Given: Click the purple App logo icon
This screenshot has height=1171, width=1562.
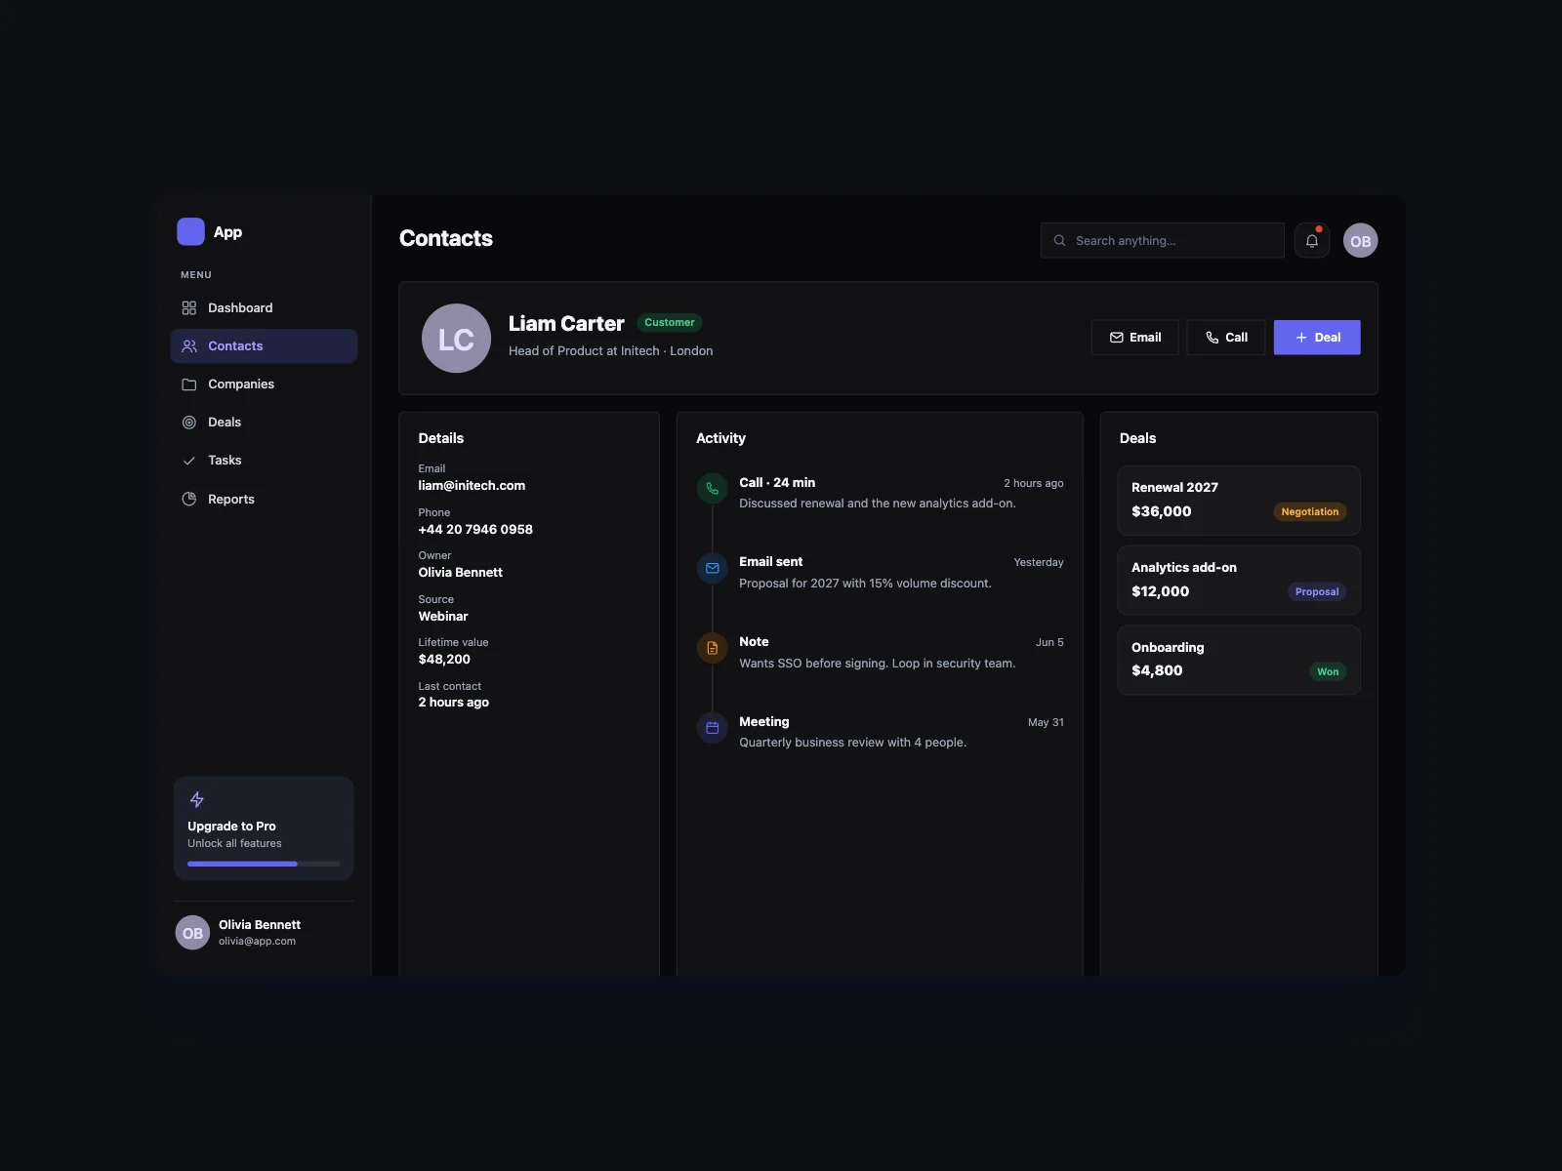Looking at the screenshot, I should (190, 231).
